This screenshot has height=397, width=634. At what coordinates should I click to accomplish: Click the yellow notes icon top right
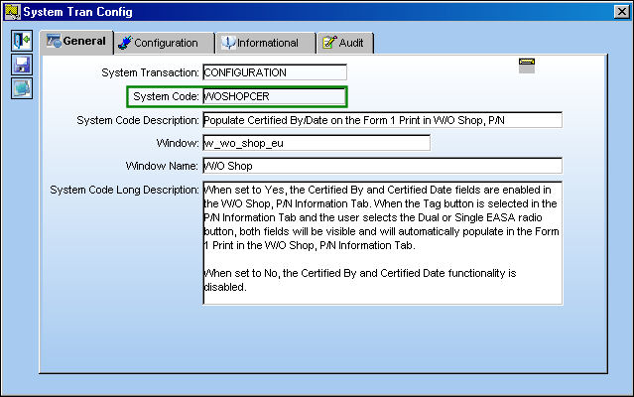[527, 66]
